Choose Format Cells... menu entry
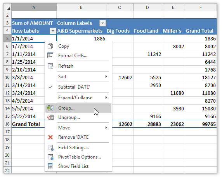 click(78, 56)
